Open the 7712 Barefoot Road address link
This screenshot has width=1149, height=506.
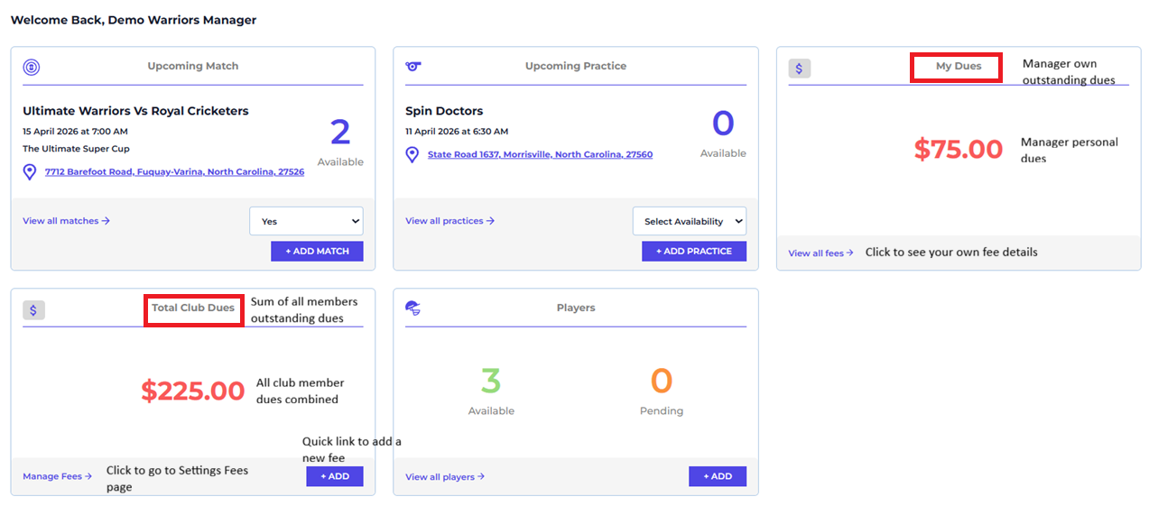click(174, 171)
